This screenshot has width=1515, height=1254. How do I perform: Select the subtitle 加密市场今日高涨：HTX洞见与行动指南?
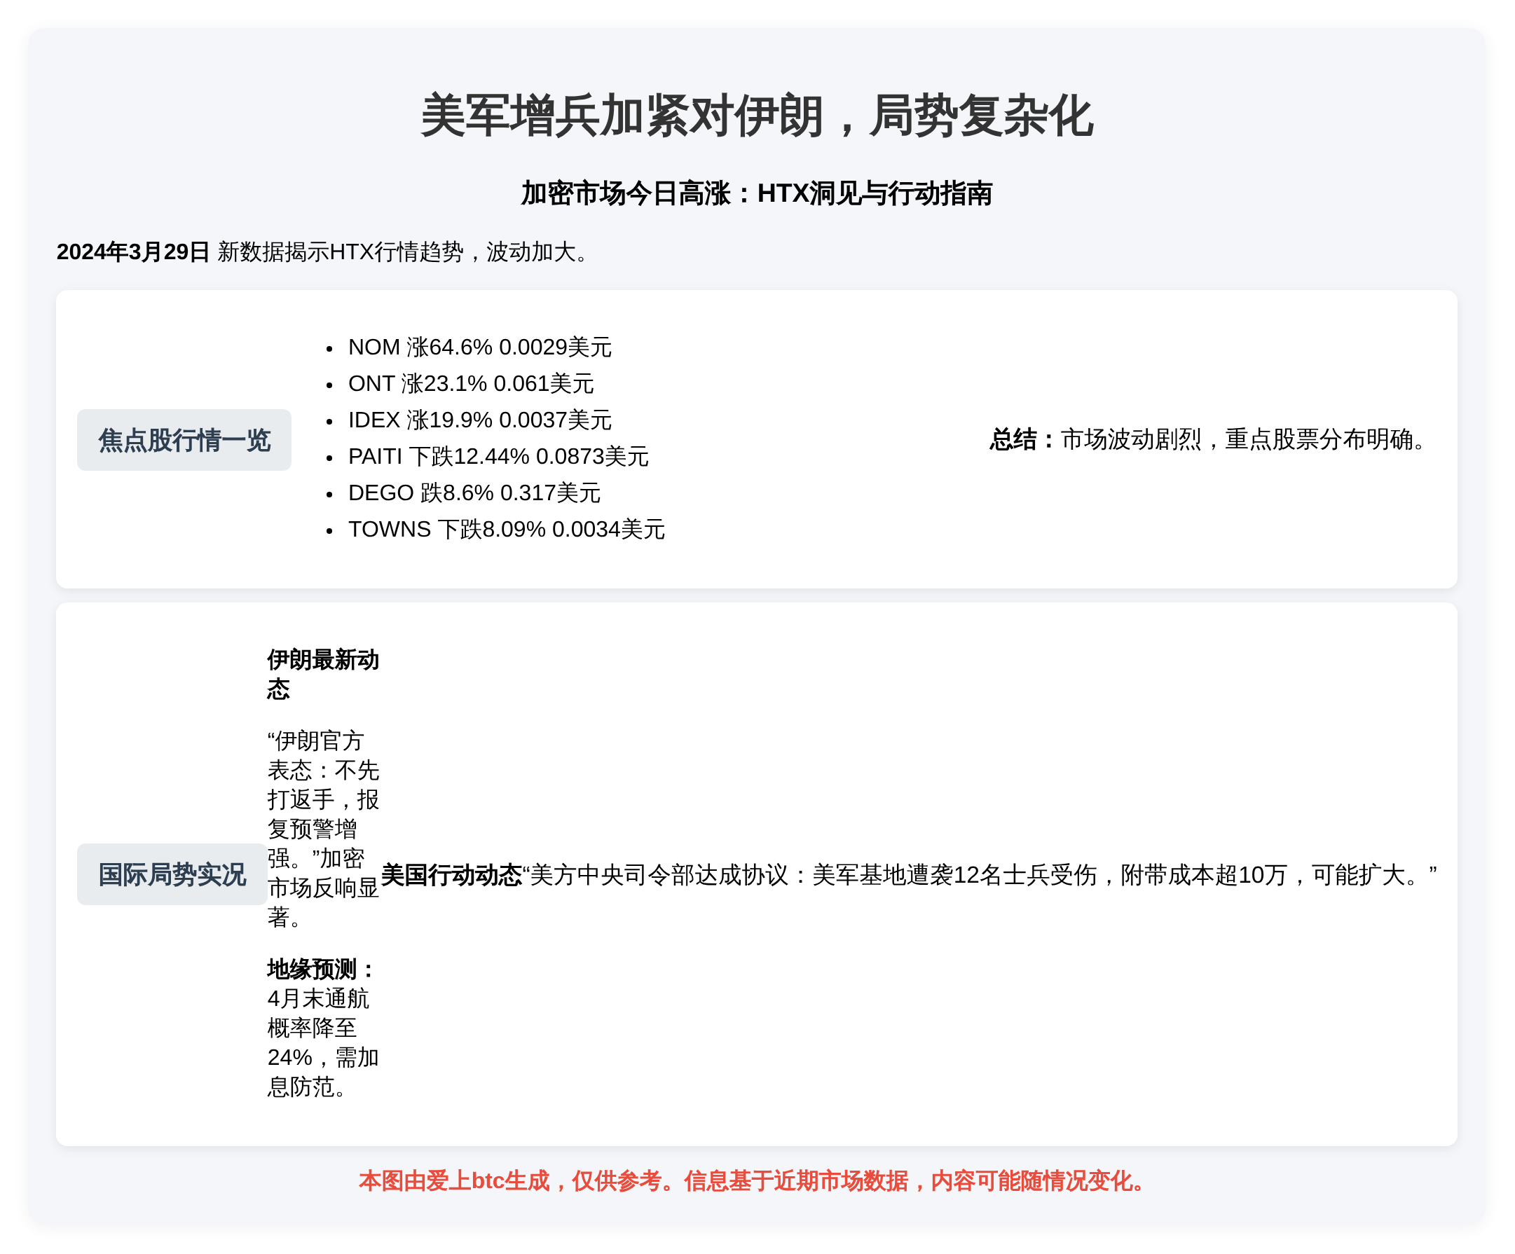point(757,193)
